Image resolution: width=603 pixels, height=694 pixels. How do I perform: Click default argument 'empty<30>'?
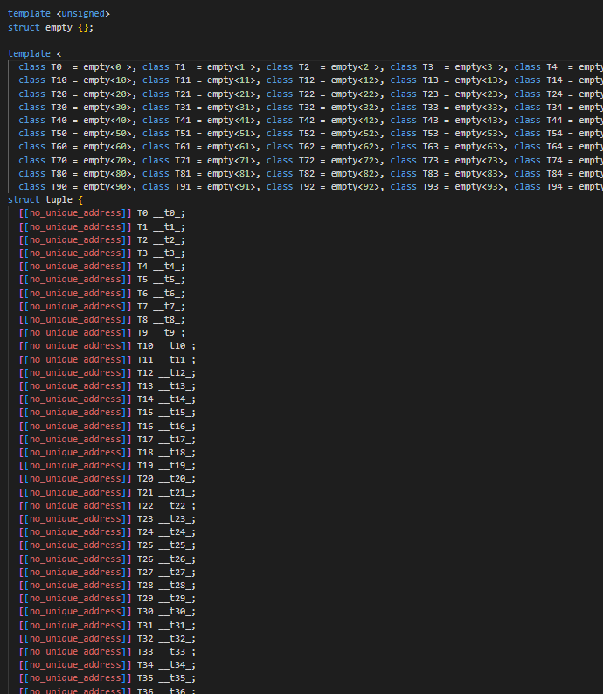pyautogui.click(x=107, y=108)
